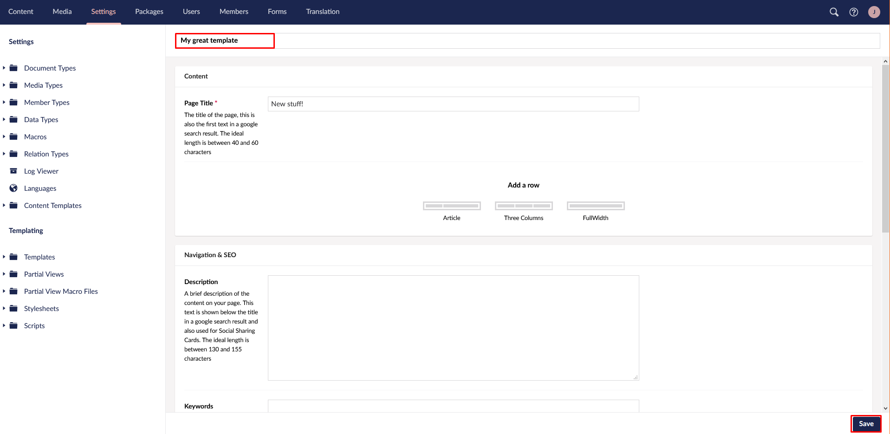Expand the Document Types tree node
The height and width of the screenshot is (434, 890).
click(x=4, y=68)
